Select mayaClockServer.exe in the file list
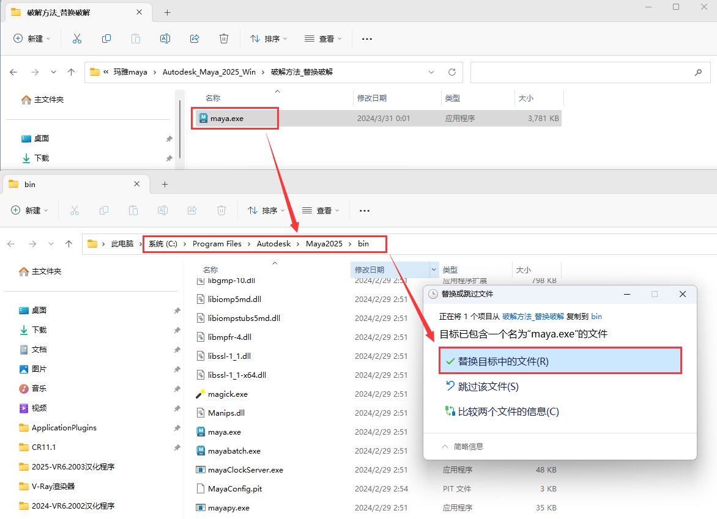 point(245,470)
